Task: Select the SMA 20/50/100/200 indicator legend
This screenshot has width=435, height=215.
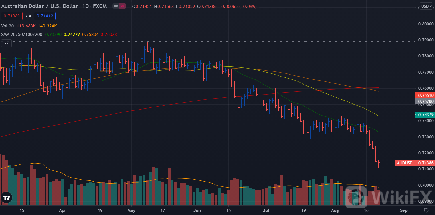Action: pyautogui.click(x=22, y=34)
